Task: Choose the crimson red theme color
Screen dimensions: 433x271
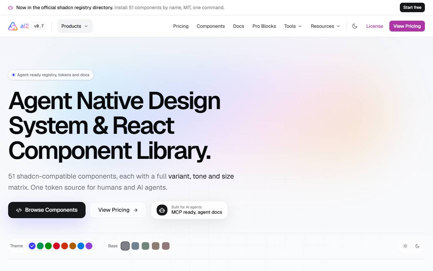Action: [56, 246]
